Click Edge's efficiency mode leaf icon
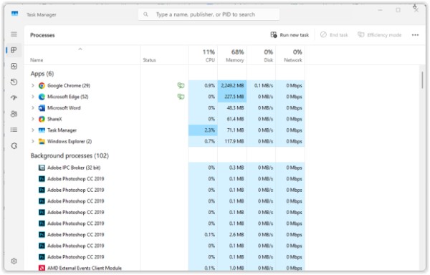Screen dimensions: 430x275 (x=181, y=97)
